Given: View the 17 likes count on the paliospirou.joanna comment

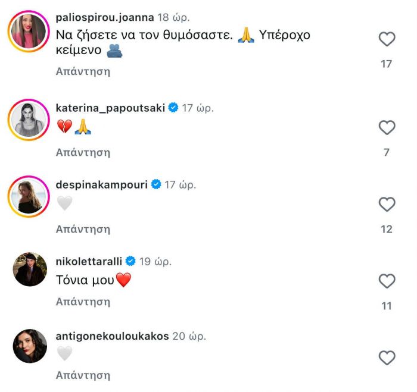Looking at the screenshot, I should tap(387, 64).
